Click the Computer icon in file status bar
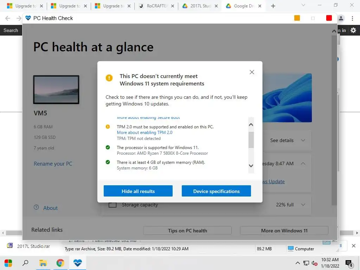The image size is (360, 270). point(291,249)
